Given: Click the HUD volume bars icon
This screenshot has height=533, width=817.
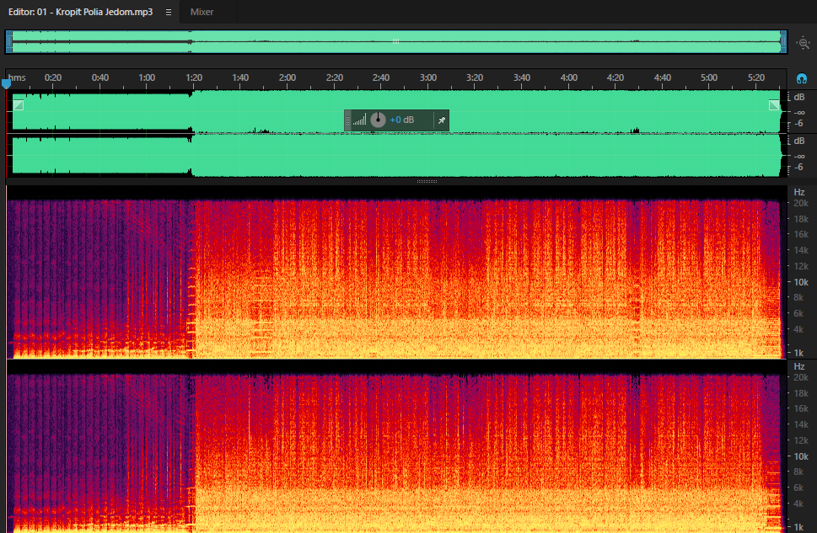Looking at the screenshot, I should click(359, 120).
